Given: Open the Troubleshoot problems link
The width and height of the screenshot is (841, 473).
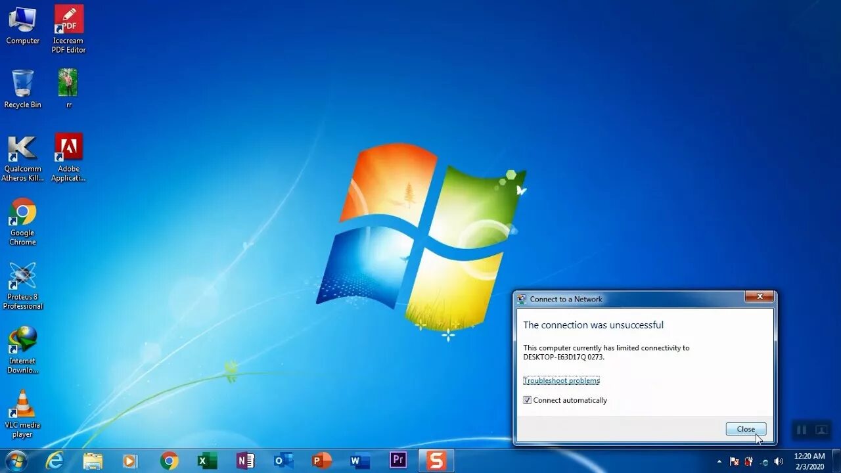Looking at the screenshot, I should click(561, 380).
